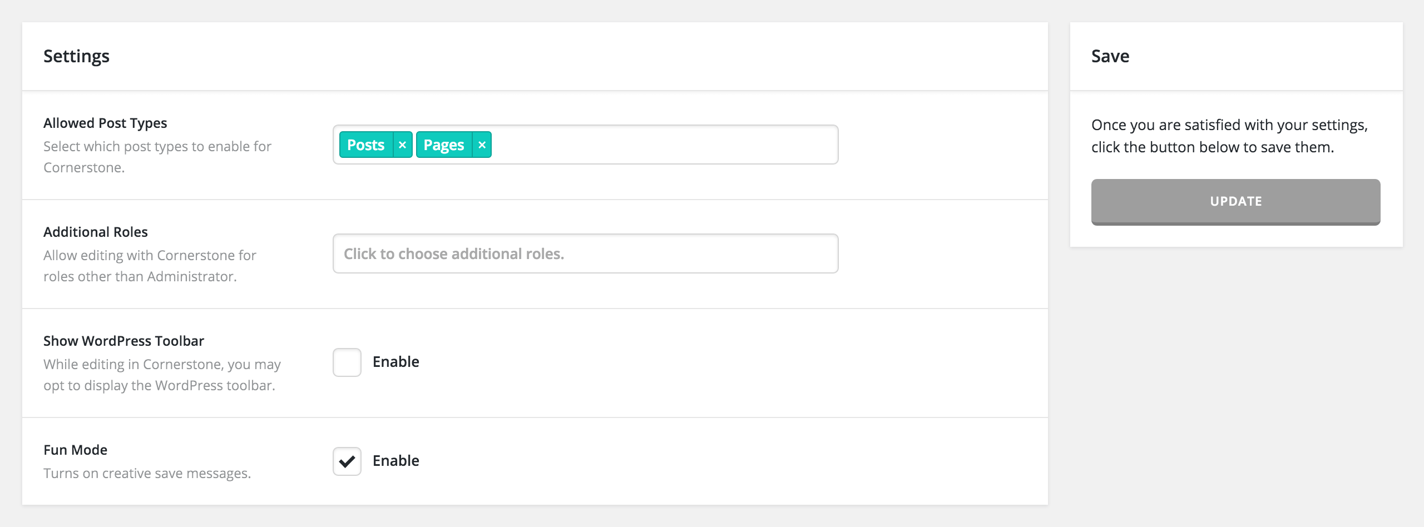This screenshot has height=527, width=1424.
Task: Click the checked Fun Mode checkmark icon
Action: click(x=347, y=460)
